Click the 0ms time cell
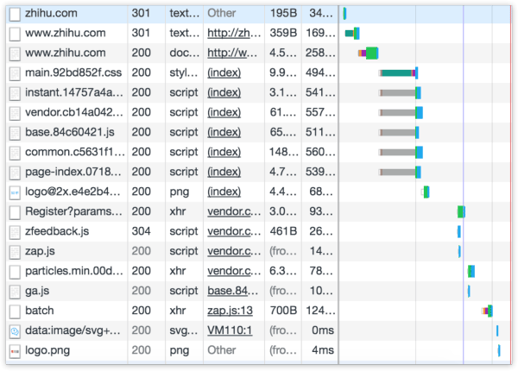The image size is (518, 371). coord(323,330)
